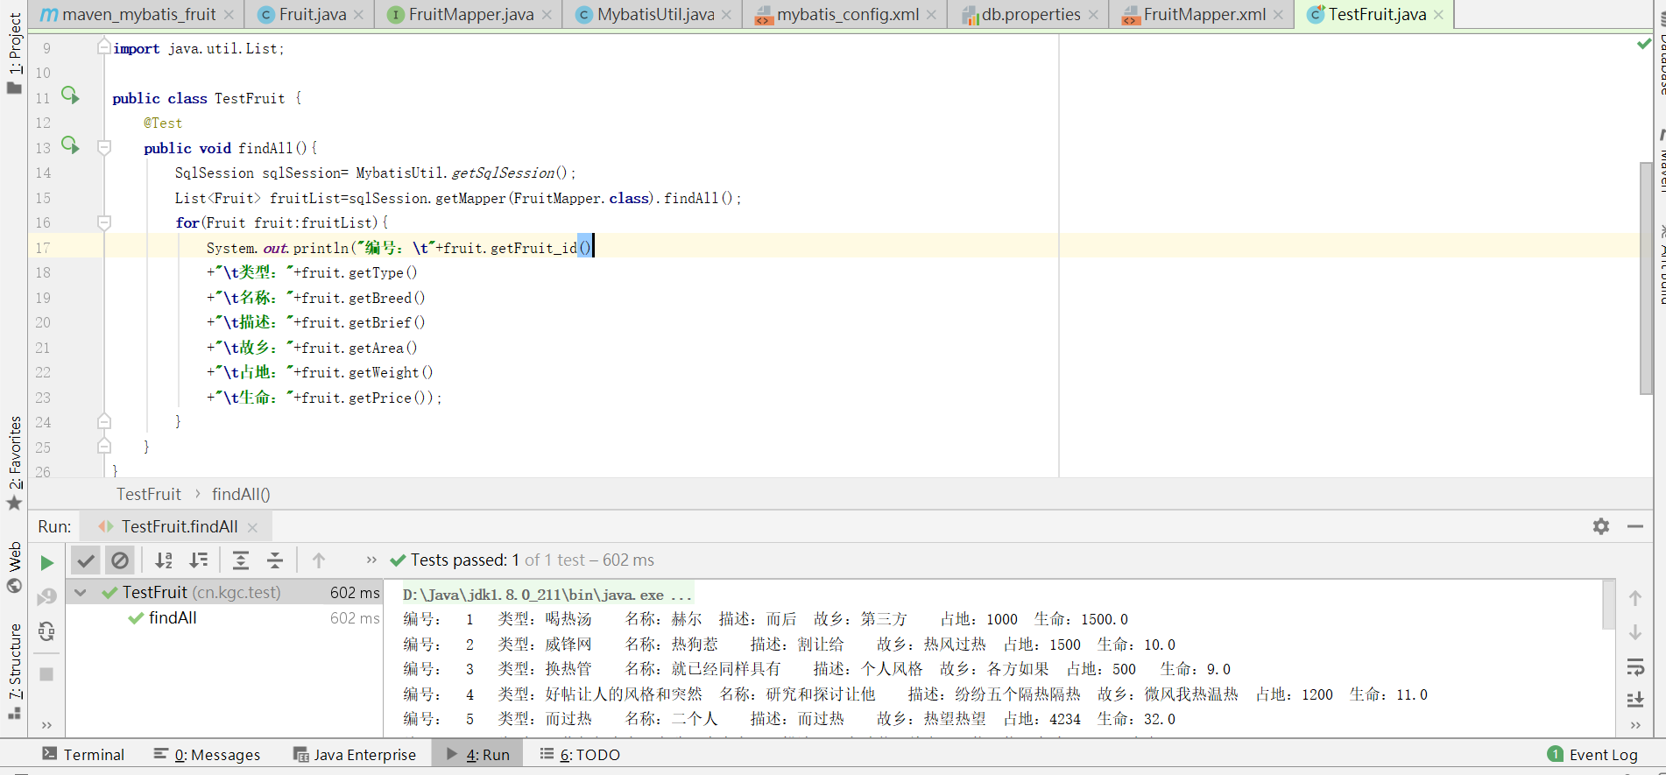Click for-loop closing brace fold marker
This screenshot has height=775, width=1666.
[104, 421]
